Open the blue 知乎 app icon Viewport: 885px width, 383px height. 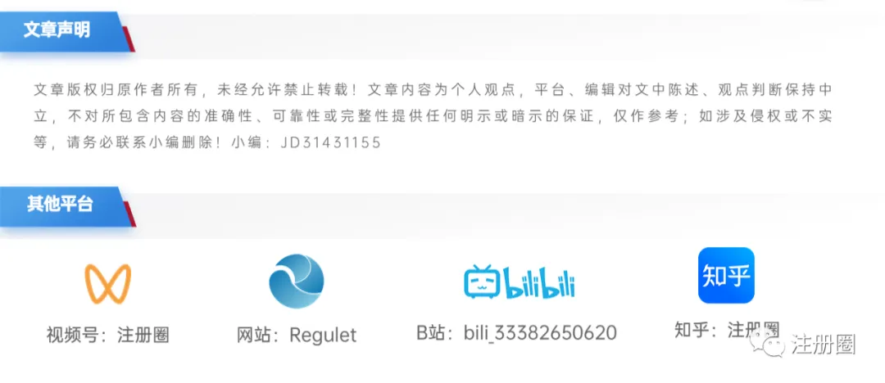726,275
